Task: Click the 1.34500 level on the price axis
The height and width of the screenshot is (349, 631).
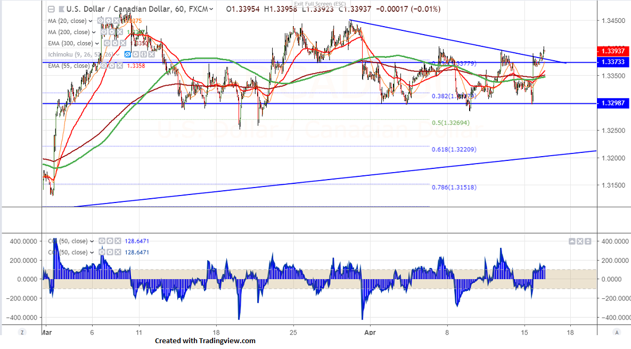Action: 614,21
